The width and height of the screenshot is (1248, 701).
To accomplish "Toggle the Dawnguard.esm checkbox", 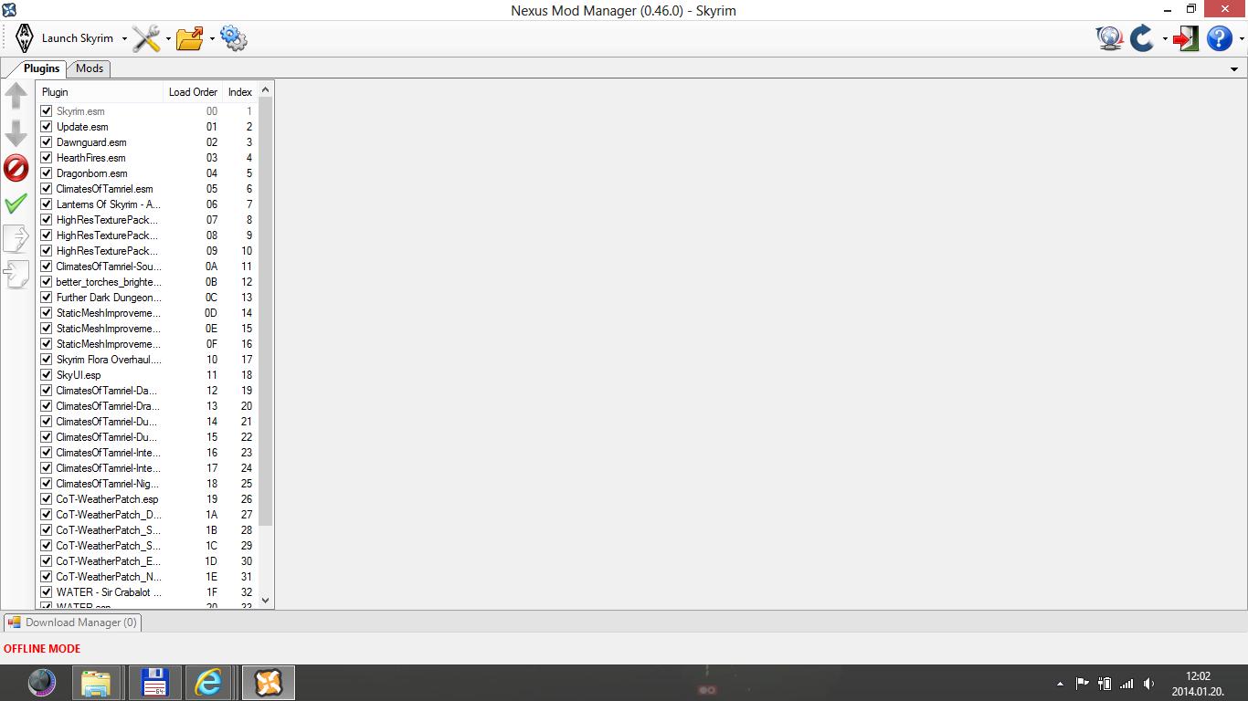I will click(x=47, y=142).
